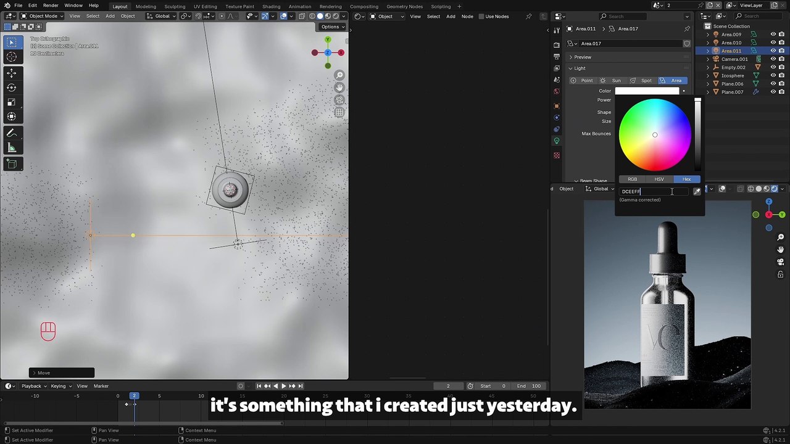
Task: Open the Global transform orientation dropdown
Action: 162,16
